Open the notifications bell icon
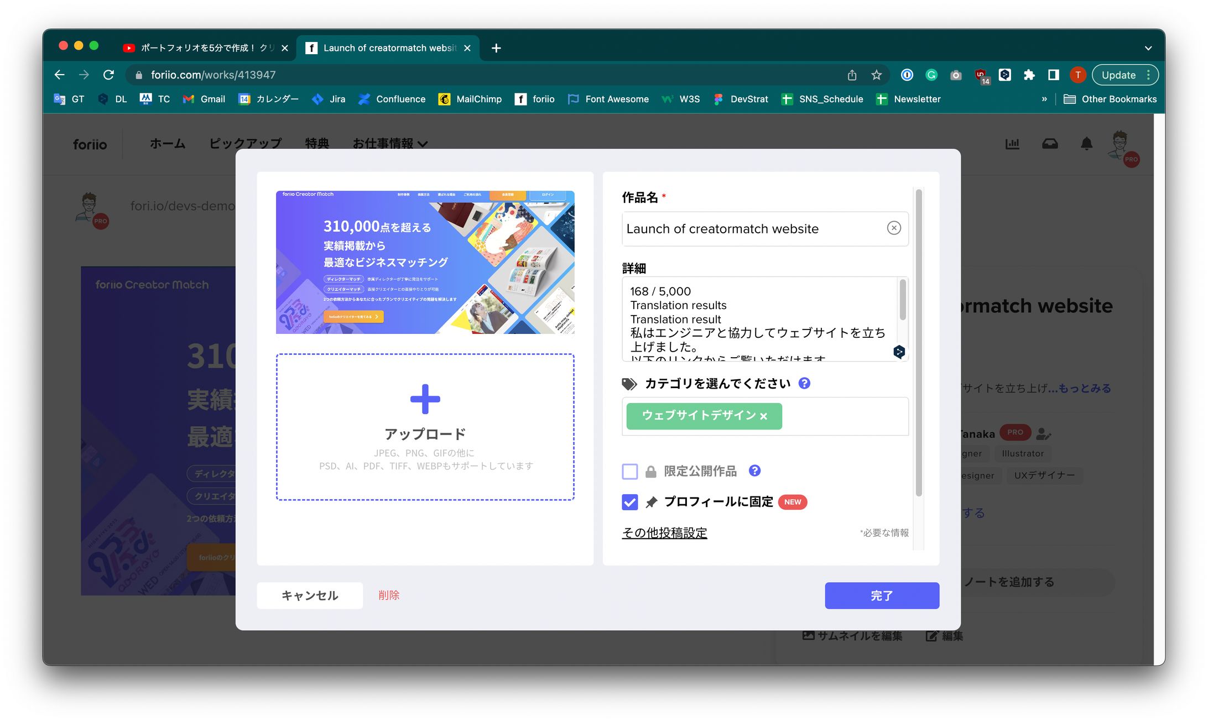 (1086, 144)
